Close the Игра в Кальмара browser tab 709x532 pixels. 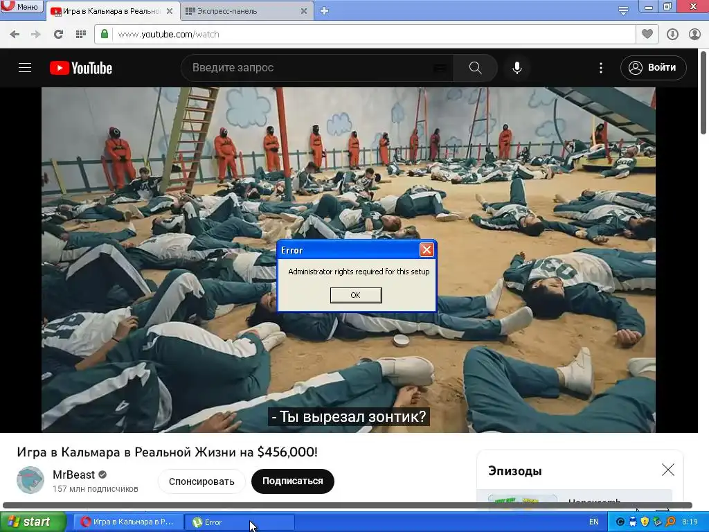coord(170,11)
